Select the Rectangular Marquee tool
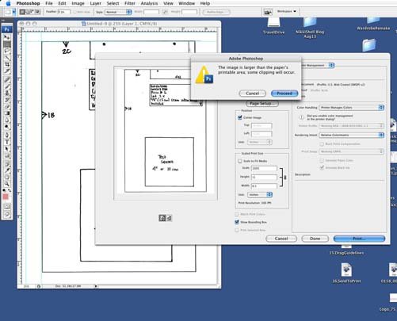397x321 pixels. pyautogui.click(x=7, y=44)
